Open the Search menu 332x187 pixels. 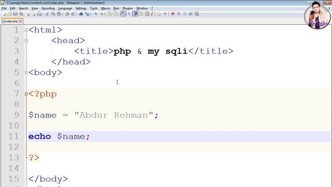23,8
